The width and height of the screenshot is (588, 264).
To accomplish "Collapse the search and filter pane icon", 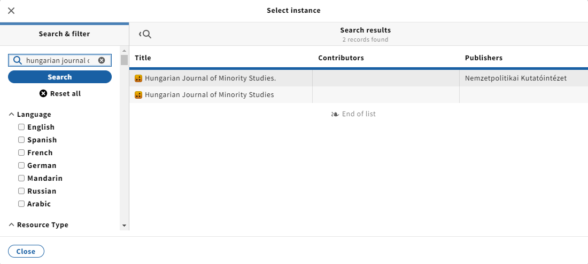I will click(x=145, y=35).
